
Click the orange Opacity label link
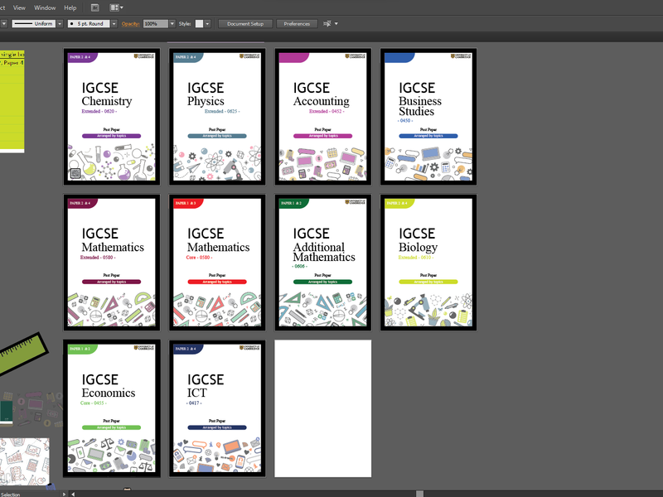(x=131, y=24)
